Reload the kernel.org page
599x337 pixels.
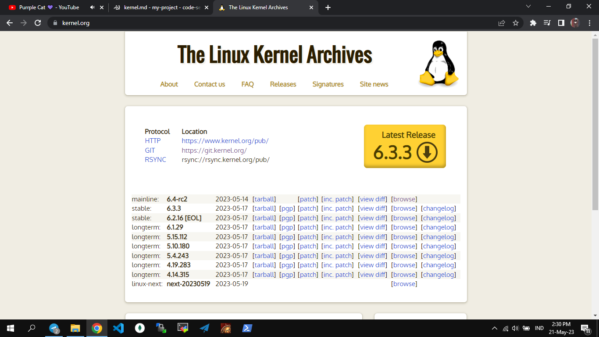coord(38,23)
